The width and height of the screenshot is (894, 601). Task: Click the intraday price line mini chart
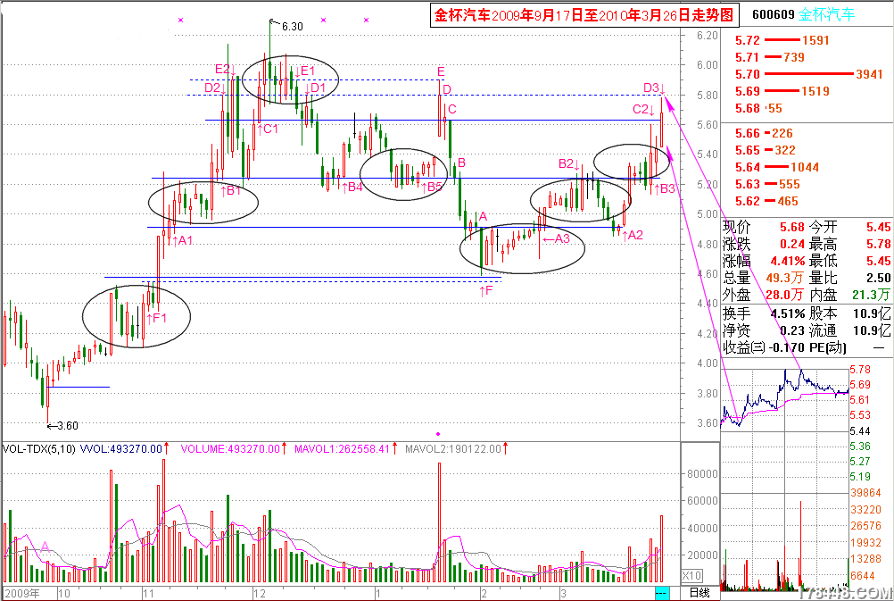point(784,399)
